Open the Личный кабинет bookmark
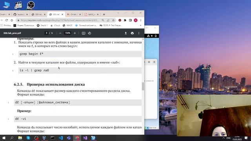The height and width of the screenshot is (141, 251). tap(86, 25)
